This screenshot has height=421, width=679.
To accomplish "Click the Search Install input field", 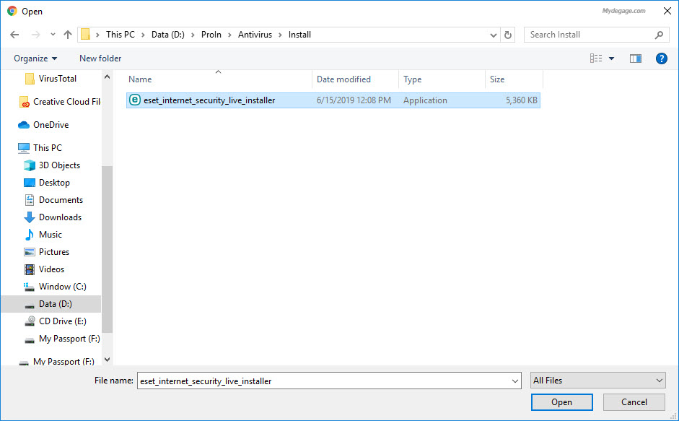I will point(588,35).
